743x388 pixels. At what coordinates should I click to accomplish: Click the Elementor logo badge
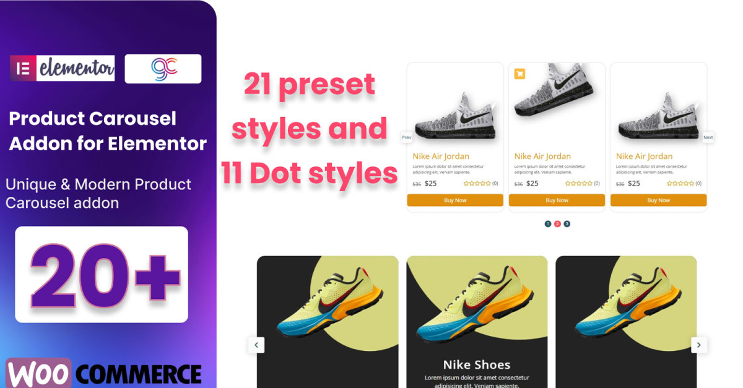click(x=62, y=69)
